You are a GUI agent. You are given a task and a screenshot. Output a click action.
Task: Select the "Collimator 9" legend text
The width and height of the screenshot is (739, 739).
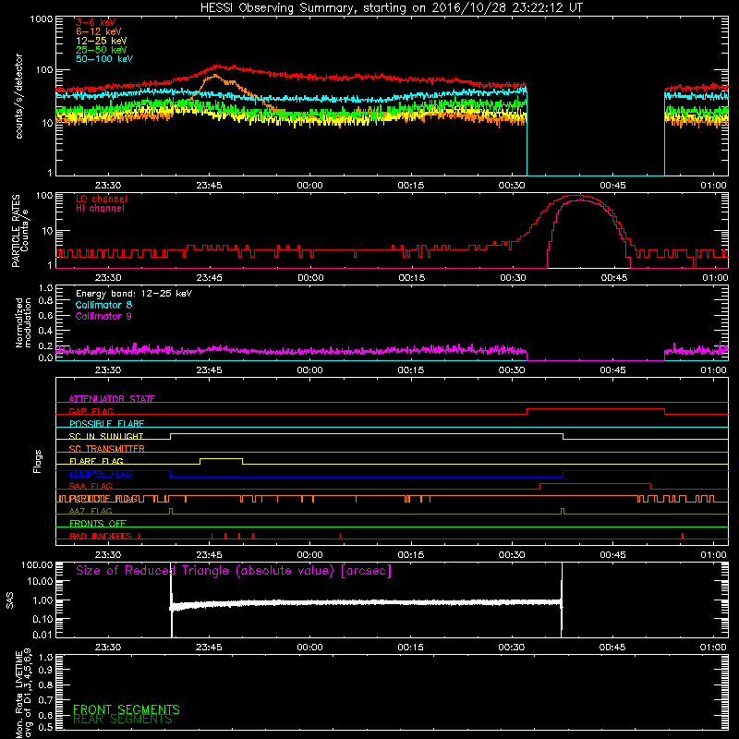coord(103,316)
